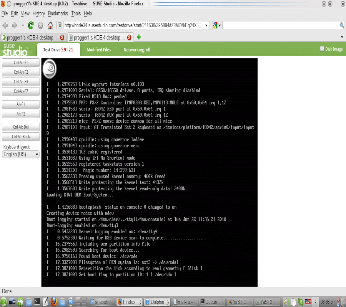Open the Help menu

[88, 14]
